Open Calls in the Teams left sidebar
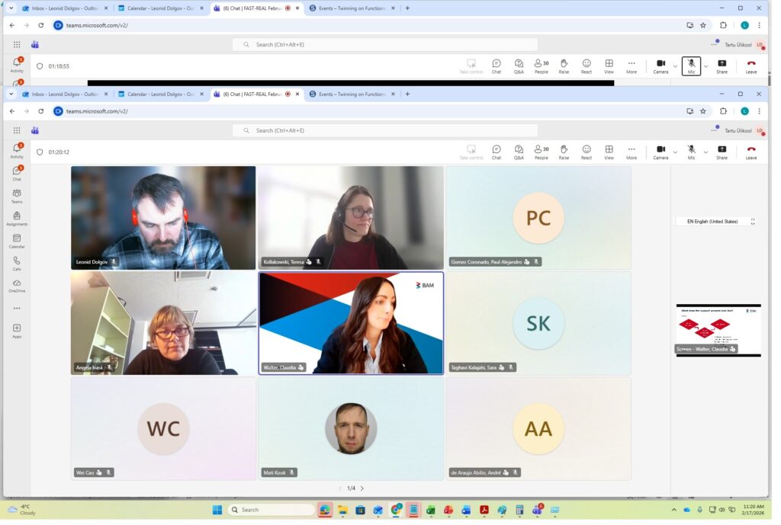Viewport: 781px width, 525px height. (17, 262)
